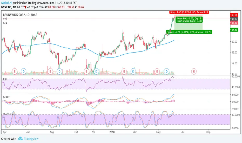Click the dividend D marker nearest Mar label
Image resolution: width=242 pixels, height=143 pixels.
(x=133, y=71)
